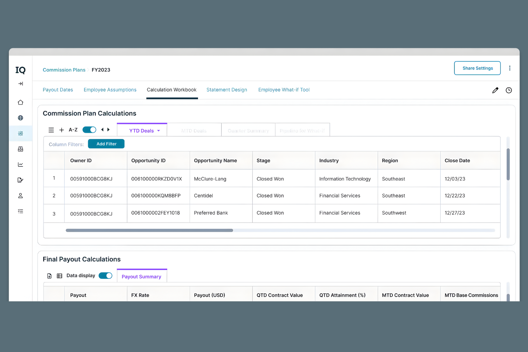Image resolution: width=528 pixels, height=352 pixels.
Task: Open the Employee What-if Tool tab
Action: click(284, 90)
